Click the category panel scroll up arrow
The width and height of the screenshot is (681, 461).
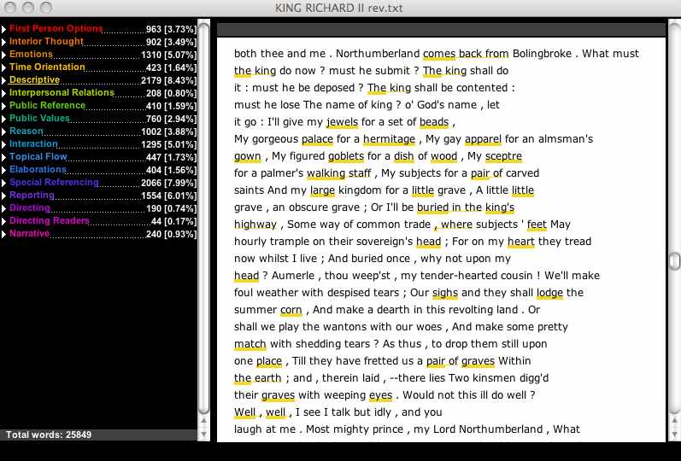click(203, 421)
